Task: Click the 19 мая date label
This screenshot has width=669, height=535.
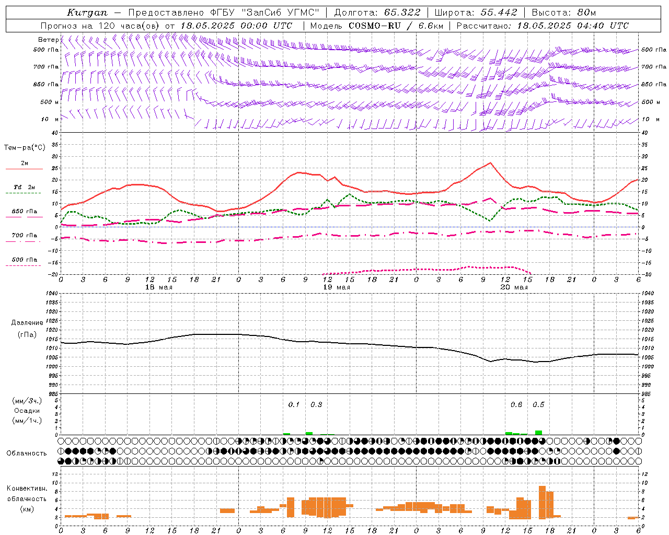Action: [337, 287]
